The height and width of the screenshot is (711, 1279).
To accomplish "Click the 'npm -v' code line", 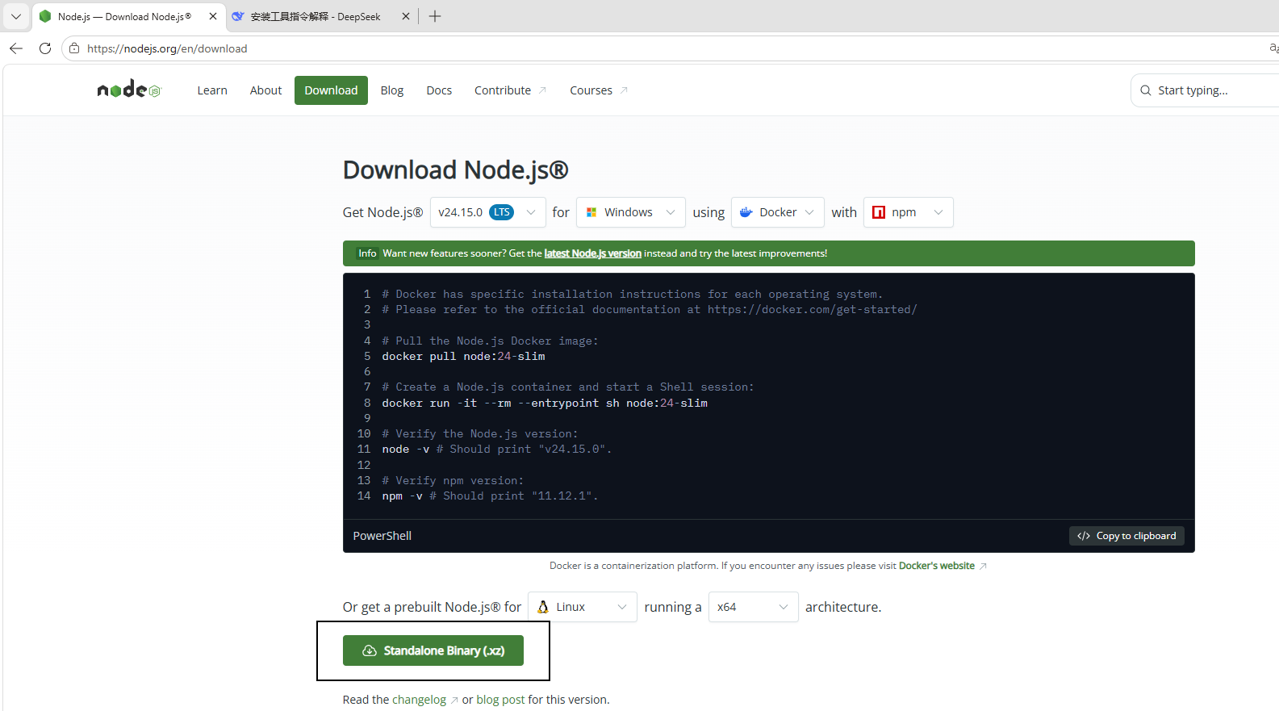I will point(490,496).
